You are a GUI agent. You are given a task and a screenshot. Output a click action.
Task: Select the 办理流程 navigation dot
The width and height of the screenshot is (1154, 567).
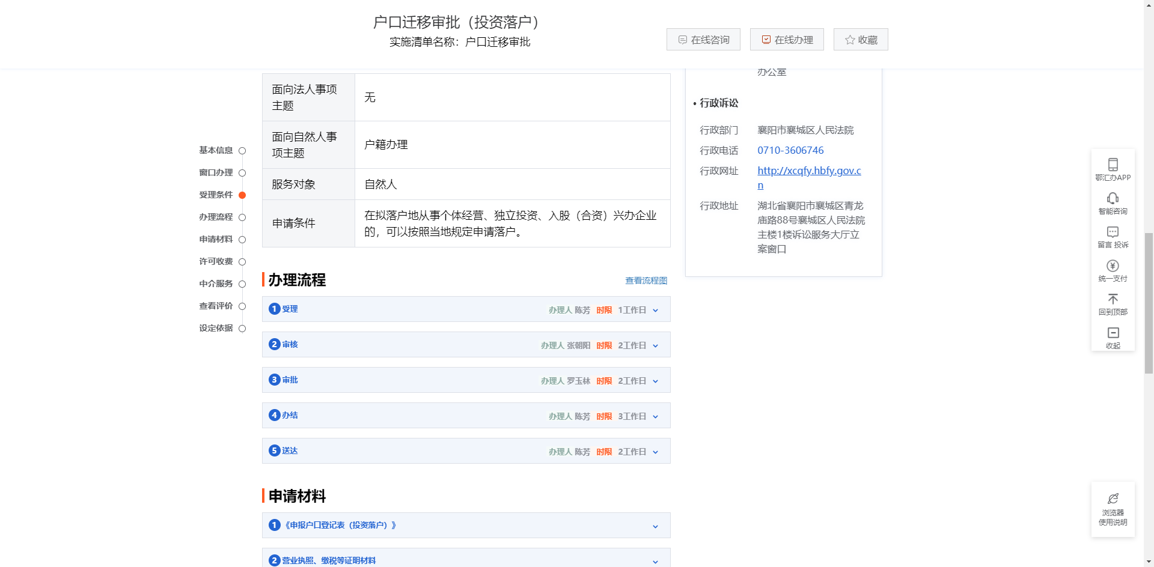pos(242,217)
